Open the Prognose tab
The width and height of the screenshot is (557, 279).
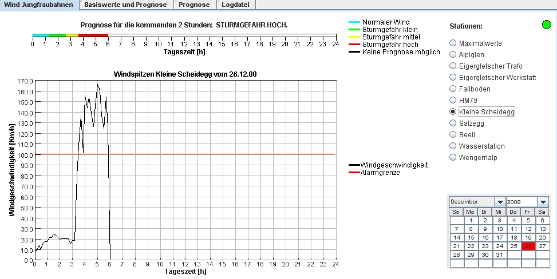tap(194, 5)
